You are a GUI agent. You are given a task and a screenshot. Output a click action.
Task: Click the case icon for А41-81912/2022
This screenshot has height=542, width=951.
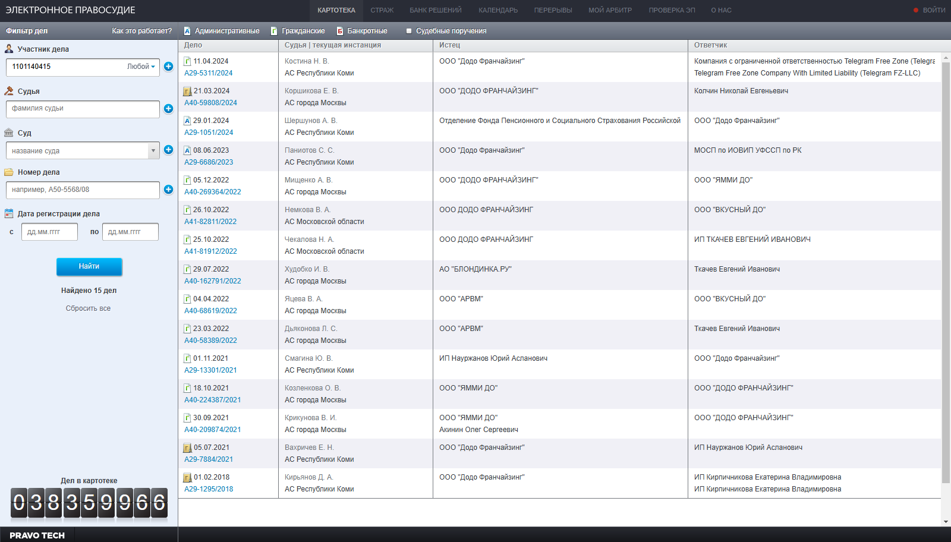pyautogui.click(x=187, y=240)
